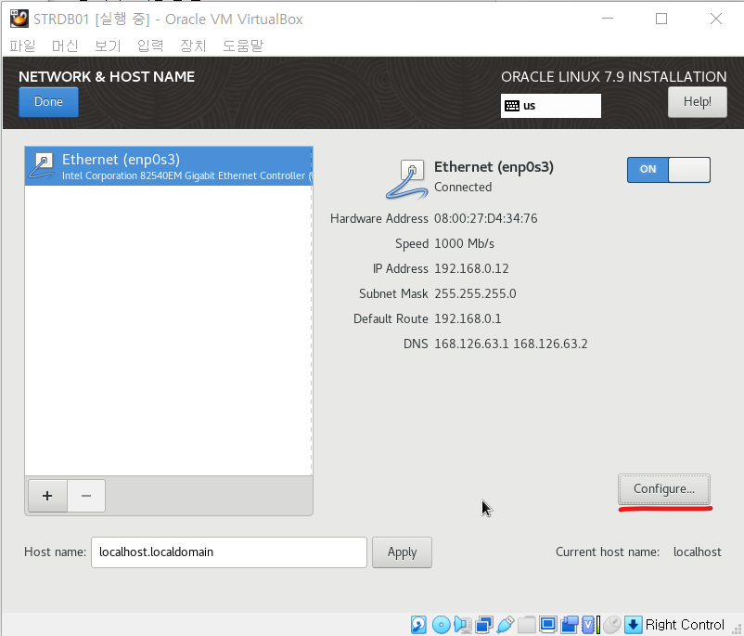Remove the device with minus button
The height and width of the screenshot is (636, 744).
point(86,496)
